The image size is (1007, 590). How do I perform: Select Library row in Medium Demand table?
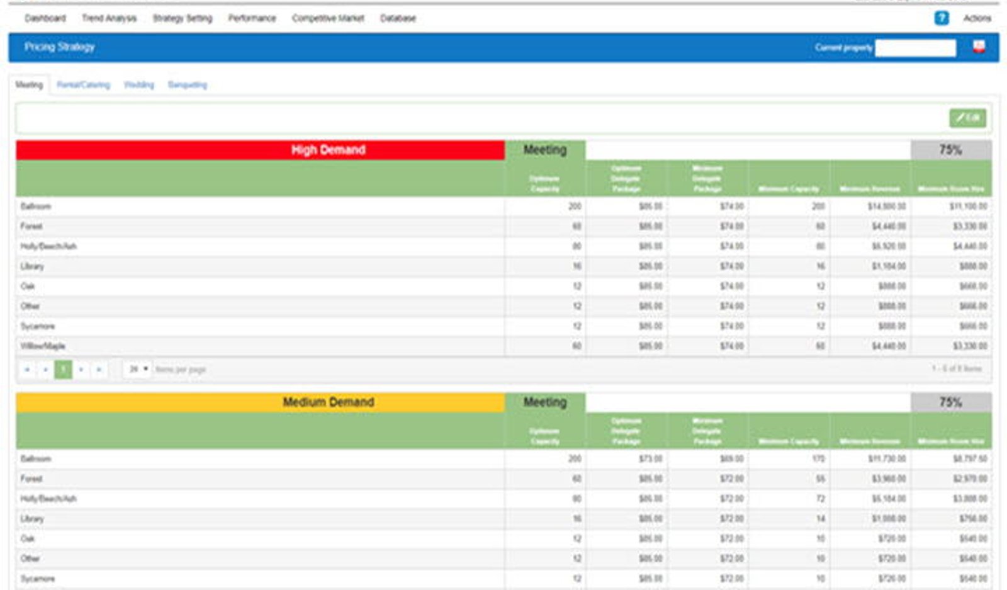pos(503,519)
